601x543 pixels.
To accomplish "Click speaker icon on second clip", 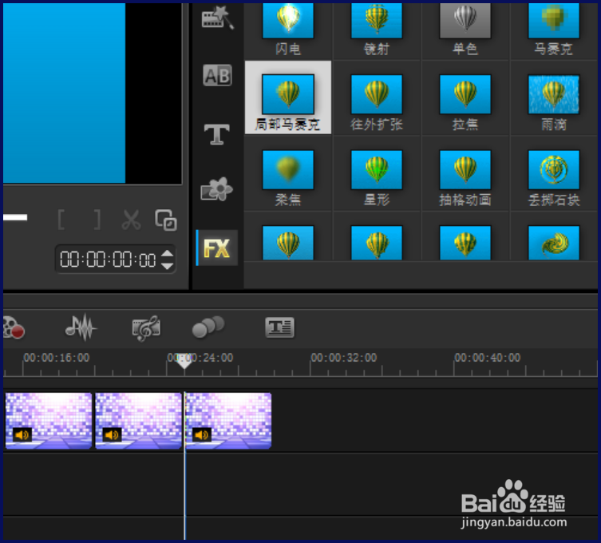I will [112, 435].
